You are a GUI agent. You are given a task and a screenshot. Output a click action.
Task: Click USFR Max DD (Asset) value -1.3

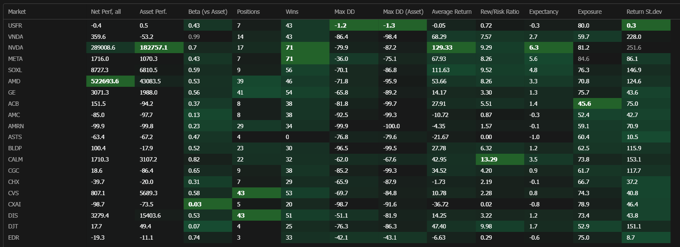[x=389, y=25]
